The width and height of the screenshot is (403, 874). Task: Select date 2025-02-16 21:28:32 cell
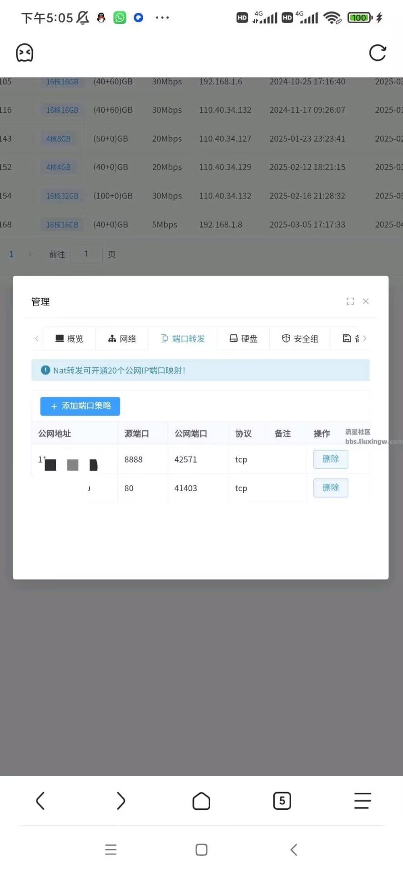(307, 196)
